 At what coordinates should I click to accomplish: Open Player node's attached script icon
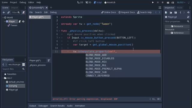pyautogui.click(x=19, y=22)
